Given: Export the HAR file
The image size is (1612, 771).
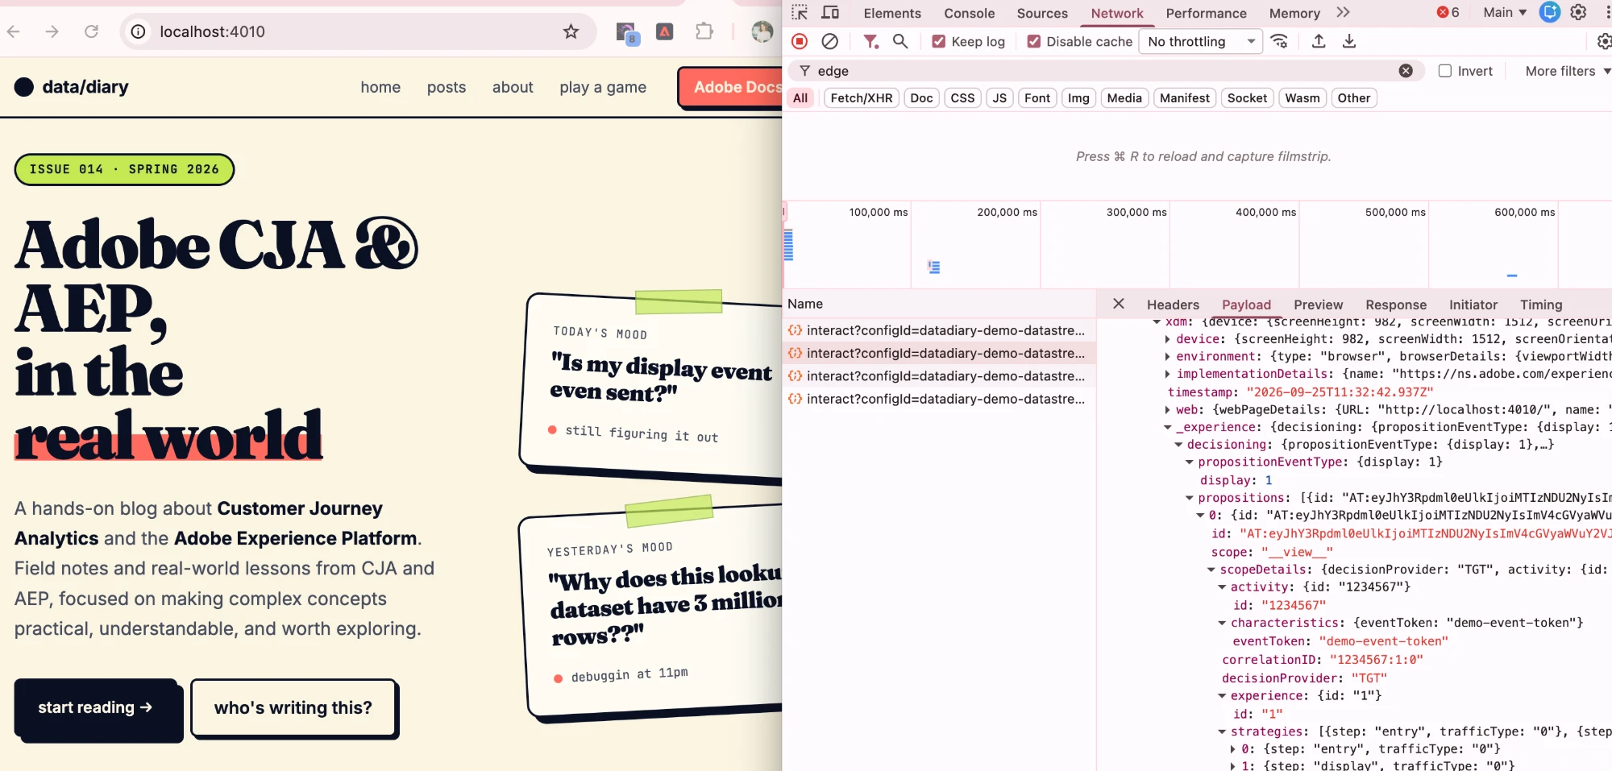Looking at the screenshot, I should pos(1349,41).
